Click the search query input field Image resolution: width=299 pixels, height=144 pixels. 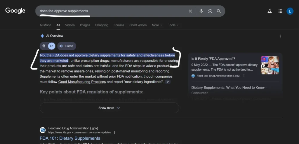pos(112,11)
